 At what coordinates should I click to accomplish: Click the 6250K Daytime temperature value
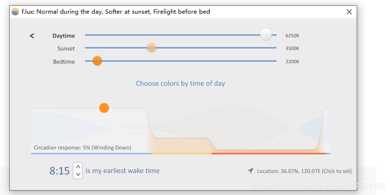tap(292, 36)
